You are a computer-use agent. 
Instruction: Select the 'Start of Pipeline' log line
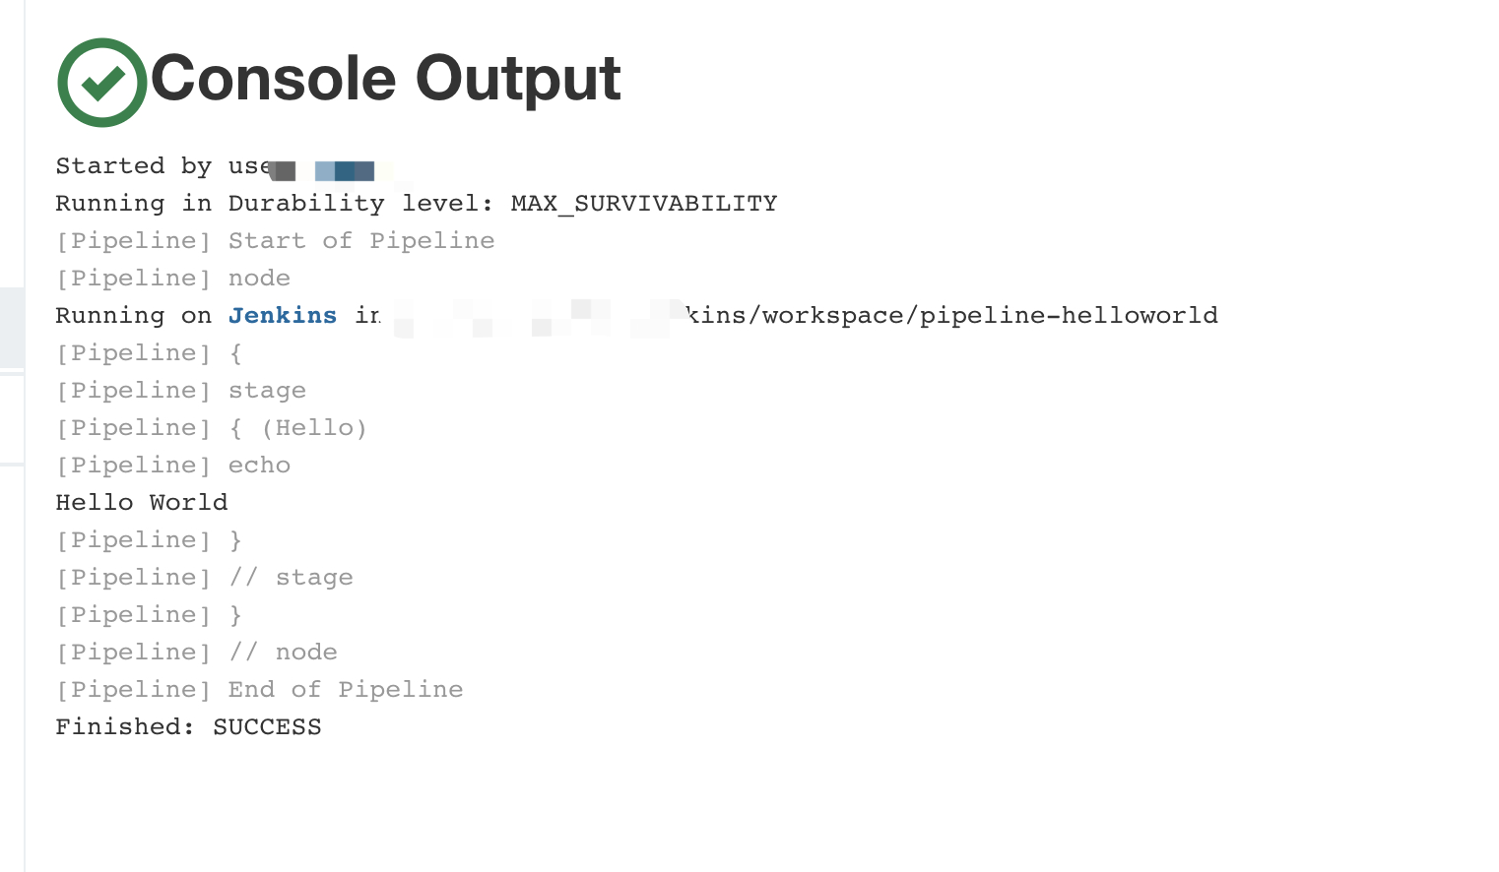275,241
